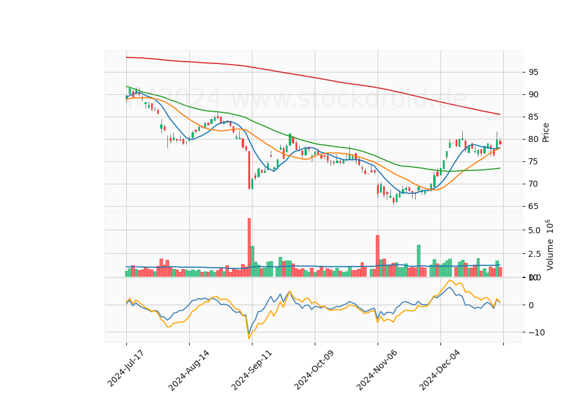580x417 pixels.
Task: Click the "65" price tick label
Action: pyautogui.click(x=533, y=207)
